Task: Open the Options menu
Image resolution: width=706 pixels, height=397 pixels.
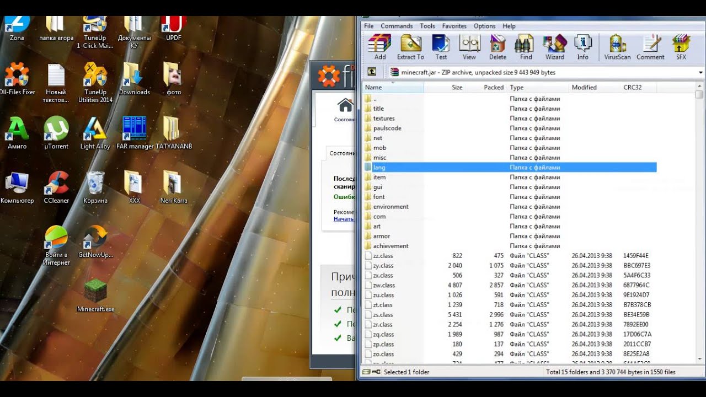Action: (x=484, y=26)
